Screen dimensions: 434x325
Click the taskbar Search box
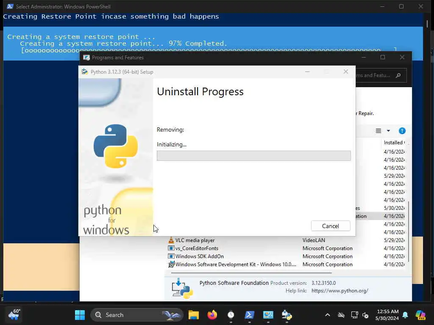tap(137, 315)
